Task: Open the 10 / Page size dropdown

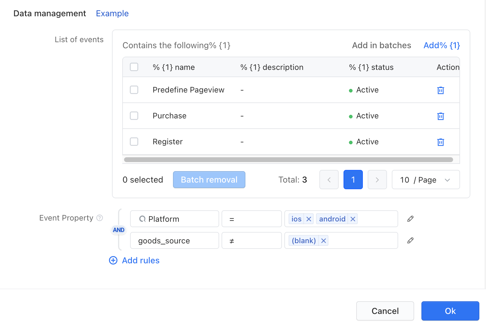Action: coord(426,180)
